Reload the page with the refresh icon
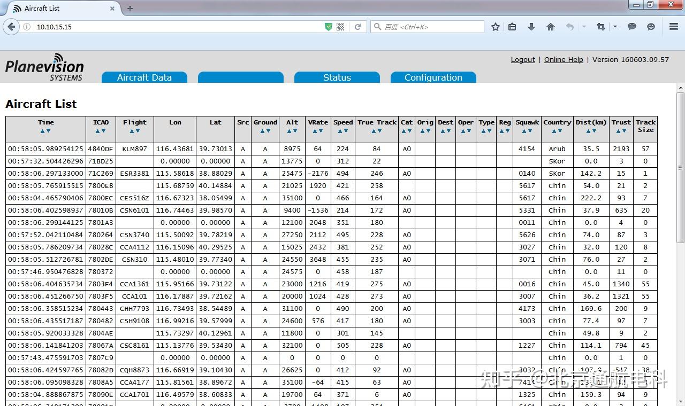685x406 pixels. click(x=357, y=27)
